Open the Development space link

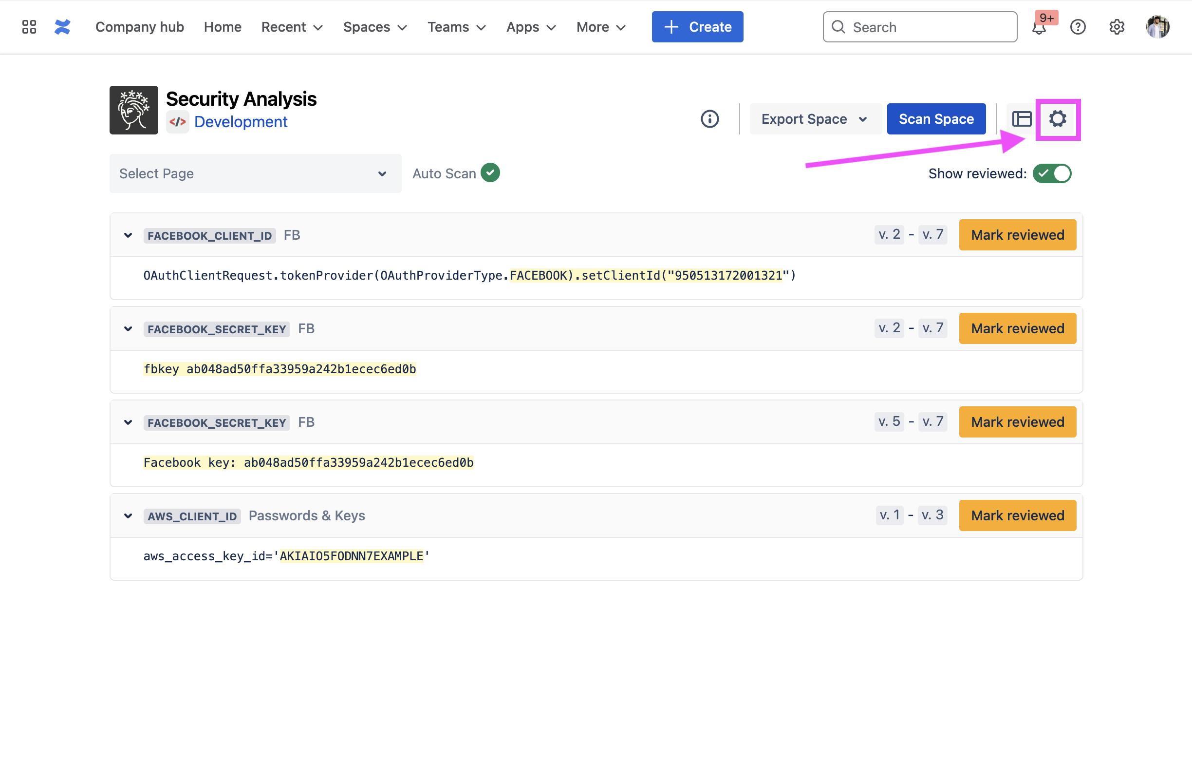241,122
